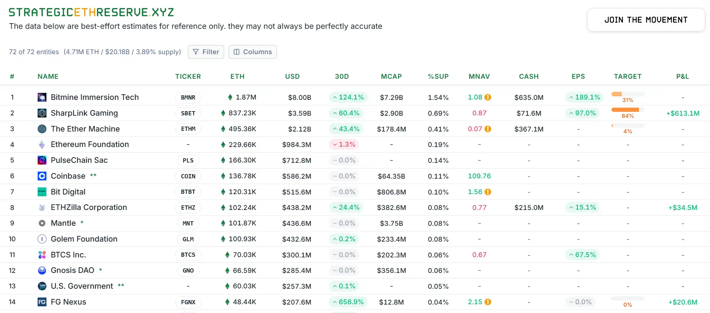The image size is (710, 313).
Task: Open the Columns selector
Action: [253, 52]
